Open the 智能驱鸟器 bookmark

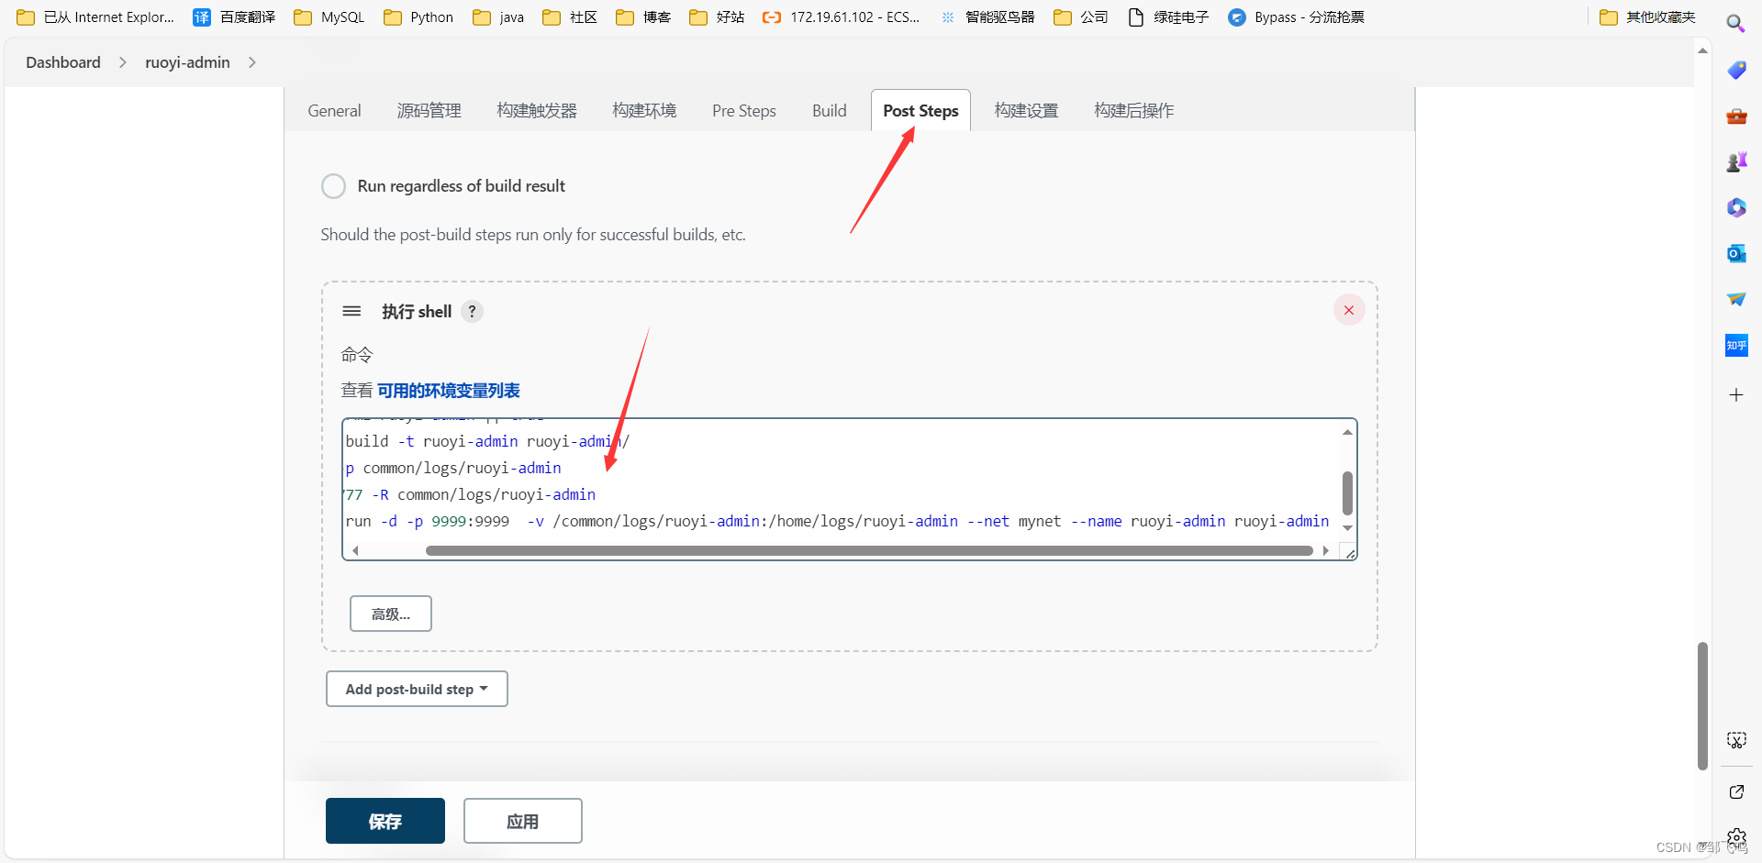987,17
